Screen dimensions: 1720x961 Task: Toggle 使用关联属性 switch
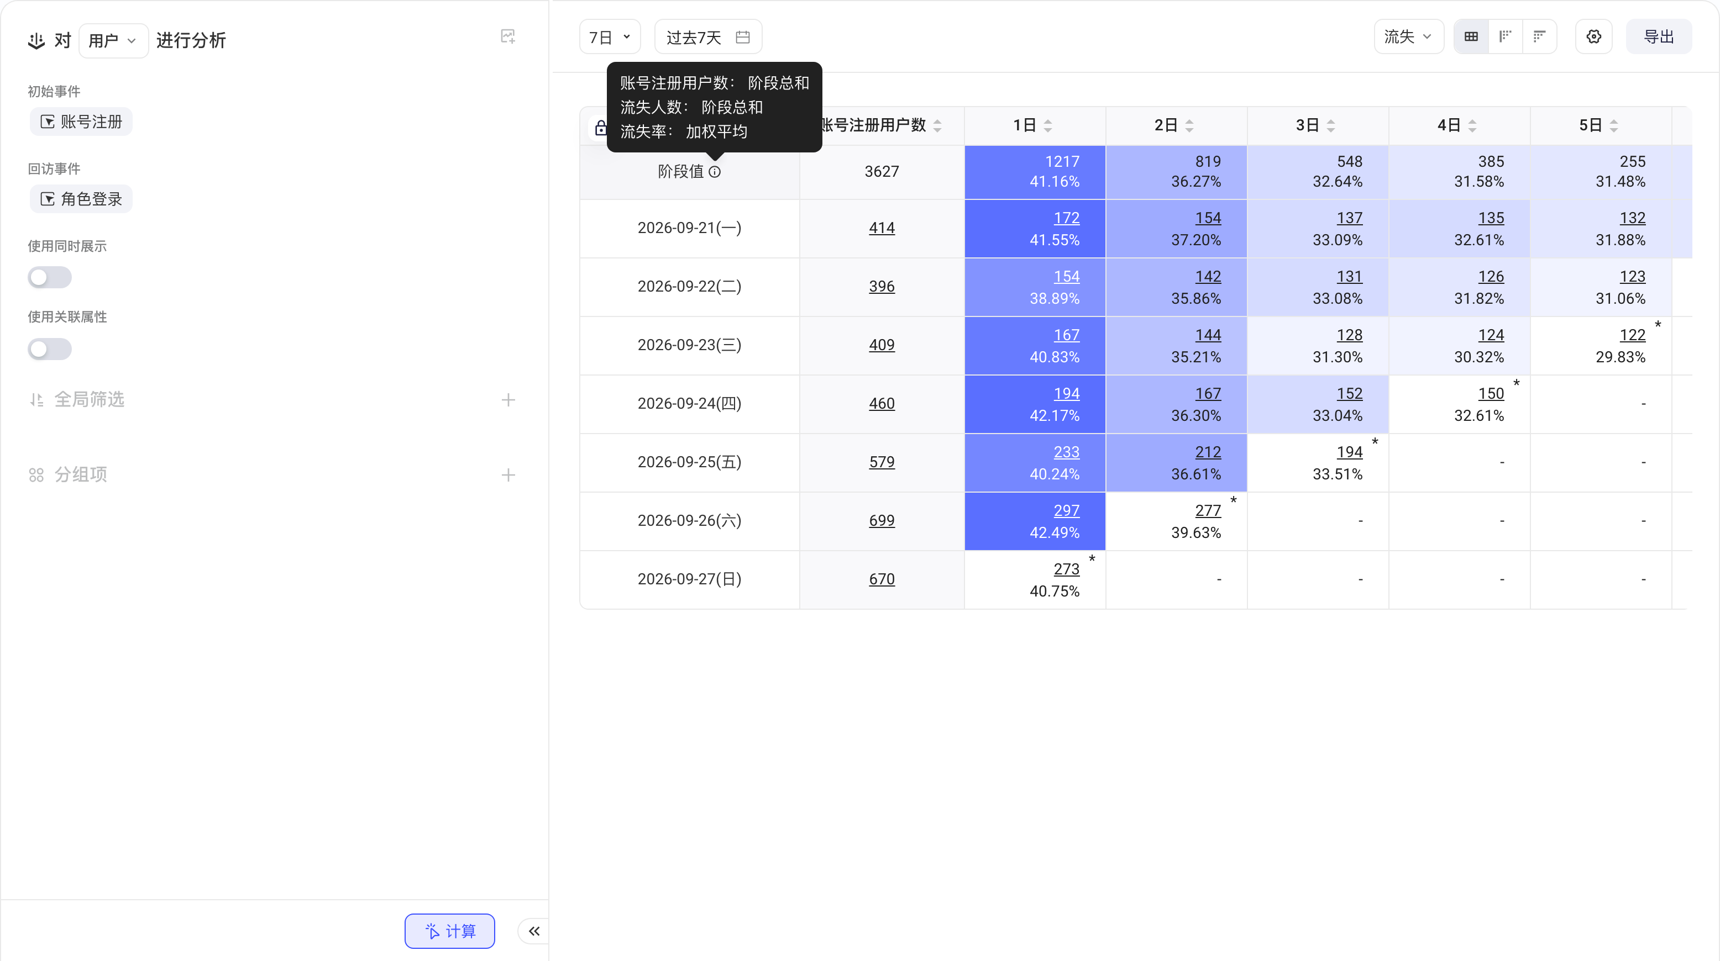(x=49, y=349)
